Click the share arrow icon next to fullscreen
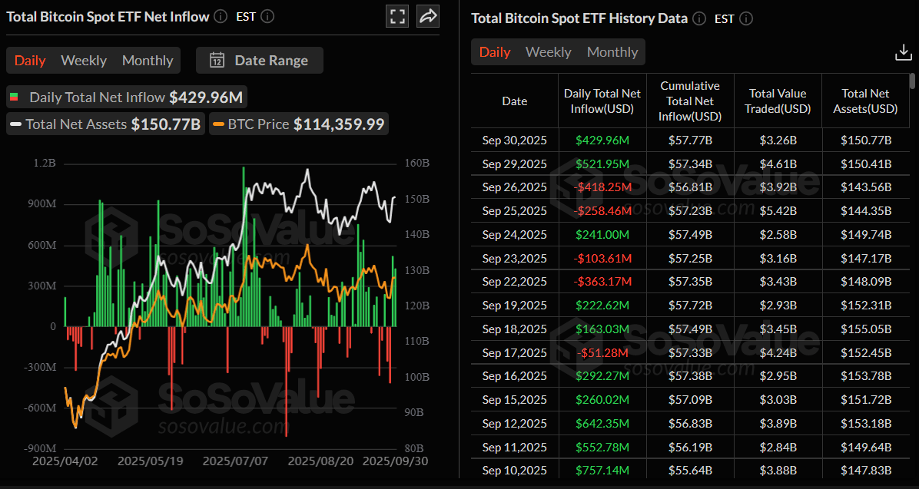 coord(428,15)
